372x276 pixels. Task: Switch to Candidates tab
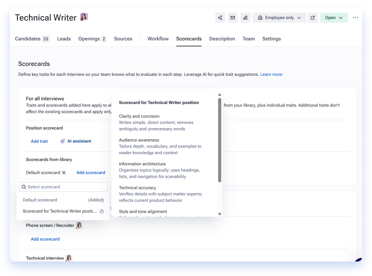click(32, 39)
